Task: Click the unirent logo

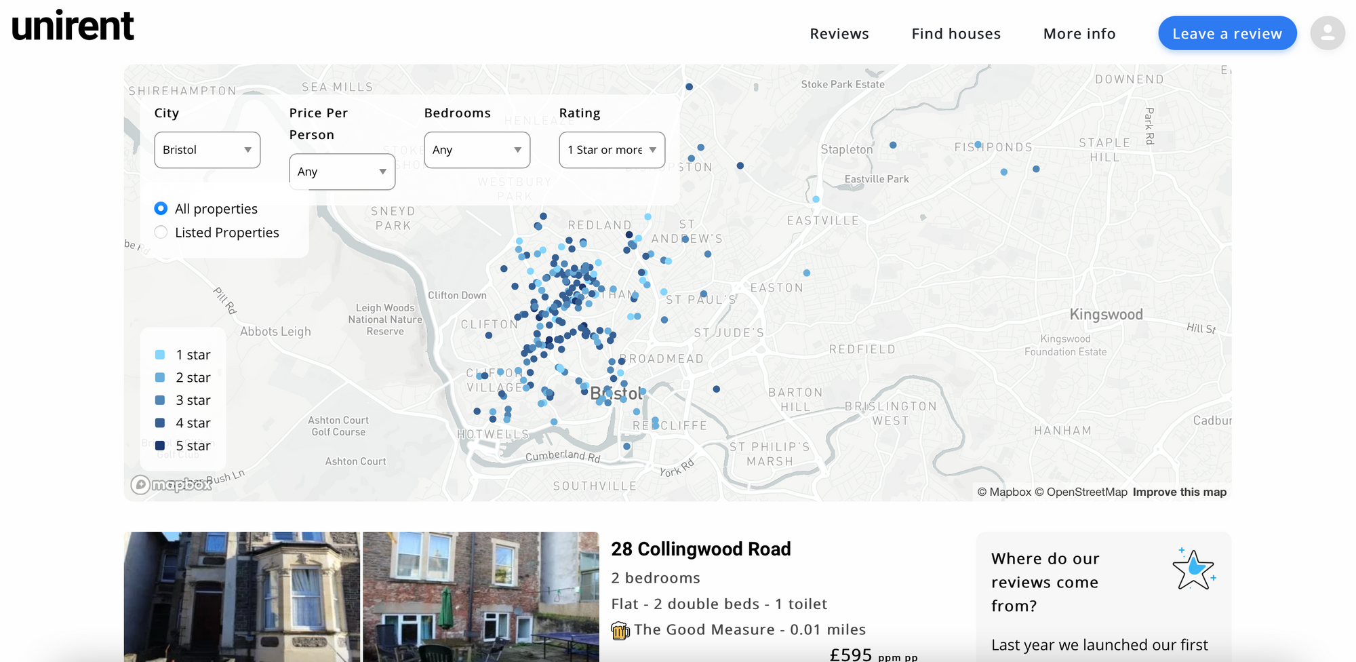Action: pyautogui.click(x=73, y=26)
